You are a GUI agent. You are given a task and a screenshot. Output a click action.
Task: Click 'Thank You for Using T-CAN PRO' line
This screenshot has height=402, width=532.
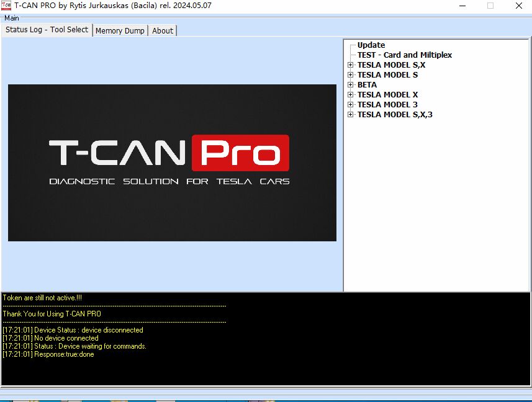pyautogui.click(x=52, y=314)
